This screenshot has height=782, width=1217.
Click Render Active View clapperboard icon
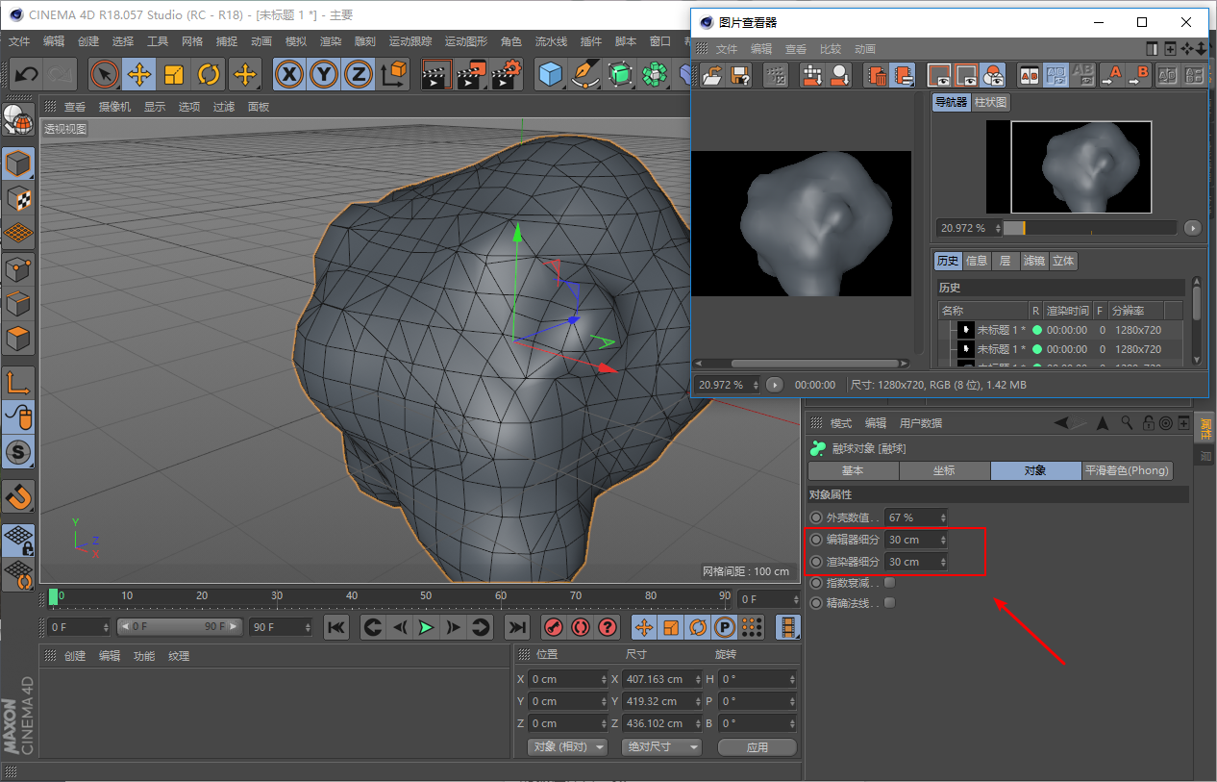click(x=437, y=74)
